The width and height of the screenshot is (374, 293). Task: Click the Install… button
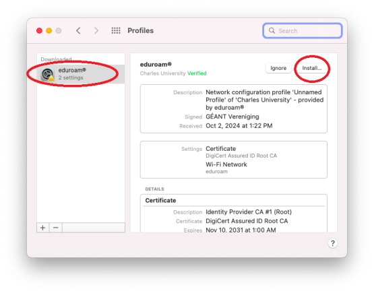[x=312, y=68]
